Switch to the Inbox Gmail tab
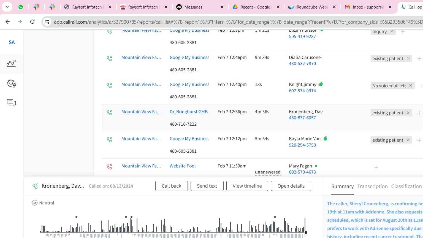423x238 pixels. tap(368, 7)
